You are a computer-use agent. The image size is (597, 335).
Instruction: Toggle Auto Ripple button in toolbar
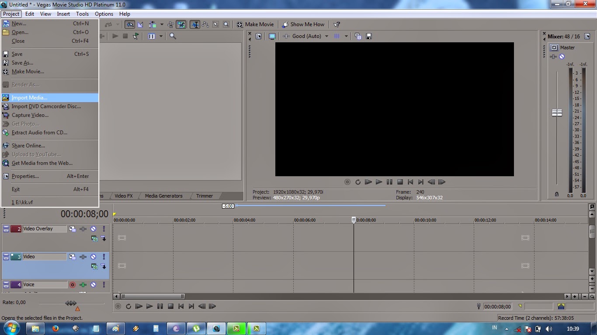click(x=152, y=24)
